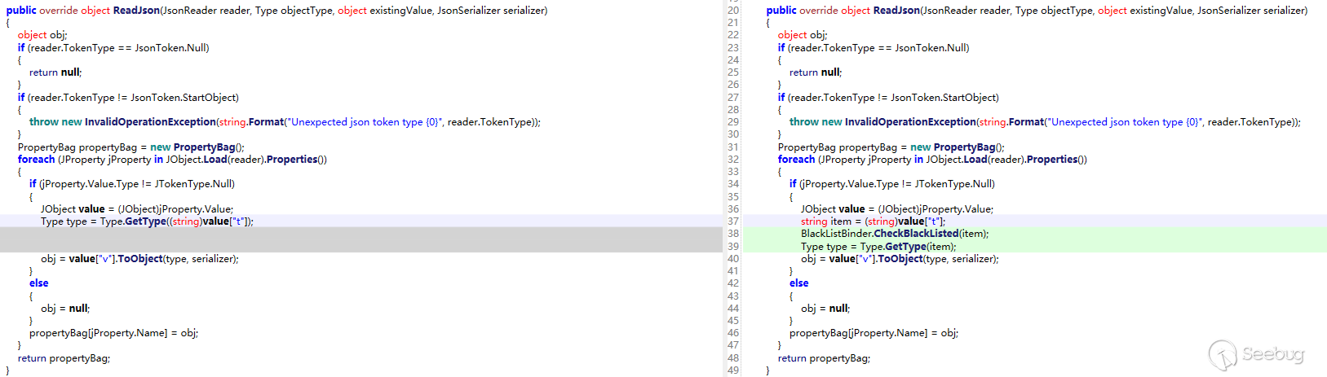The image size is (1327, 377).
Task: Click line number 27 in the gutter
Action: pyautogui.click(x=732, y=98)
